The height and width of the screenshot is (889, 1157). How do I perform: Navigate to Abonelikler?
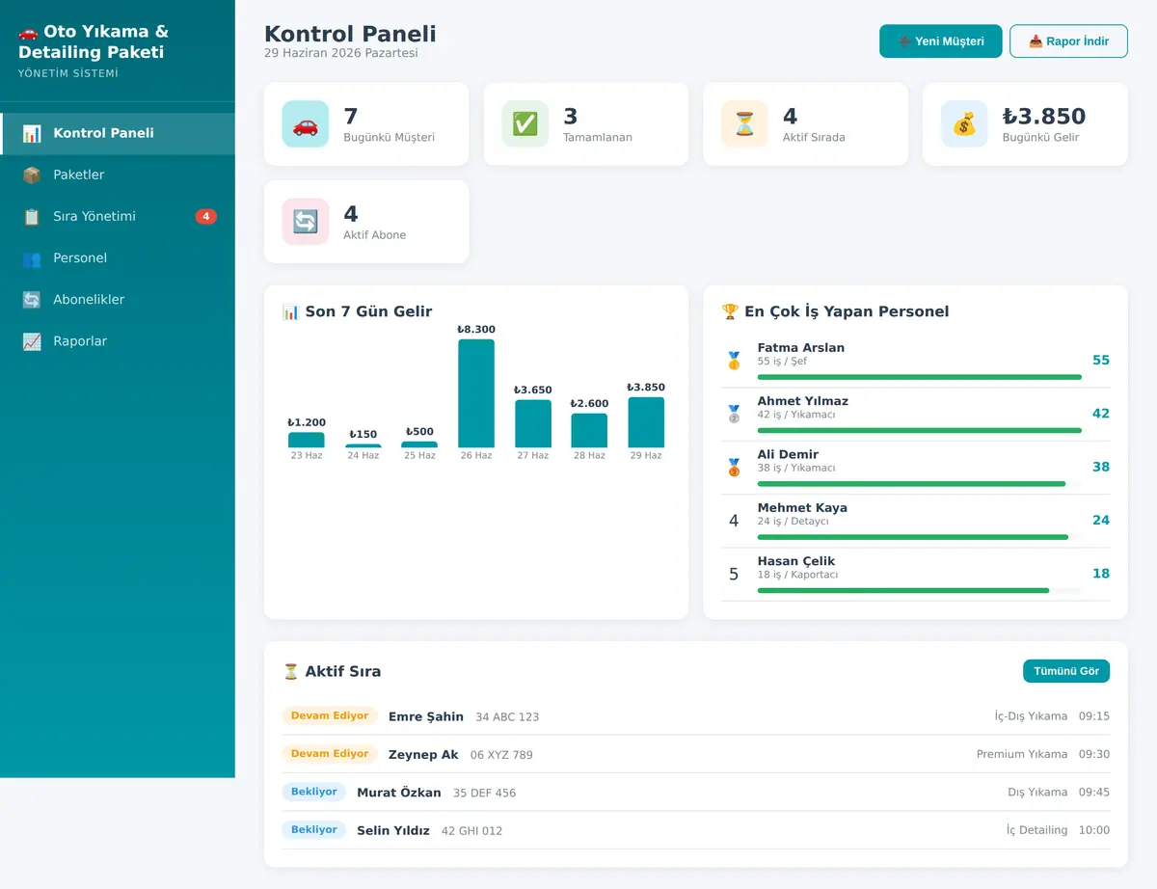click(x=118, y=300)
